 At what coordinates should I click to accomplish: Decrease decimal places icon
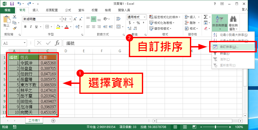coord(135,28)
